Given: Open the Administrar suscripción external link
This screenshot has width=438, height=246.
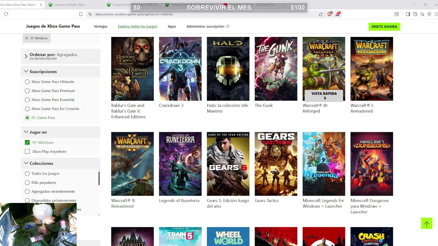Looking at the screenshot, I should coord(208,26).
